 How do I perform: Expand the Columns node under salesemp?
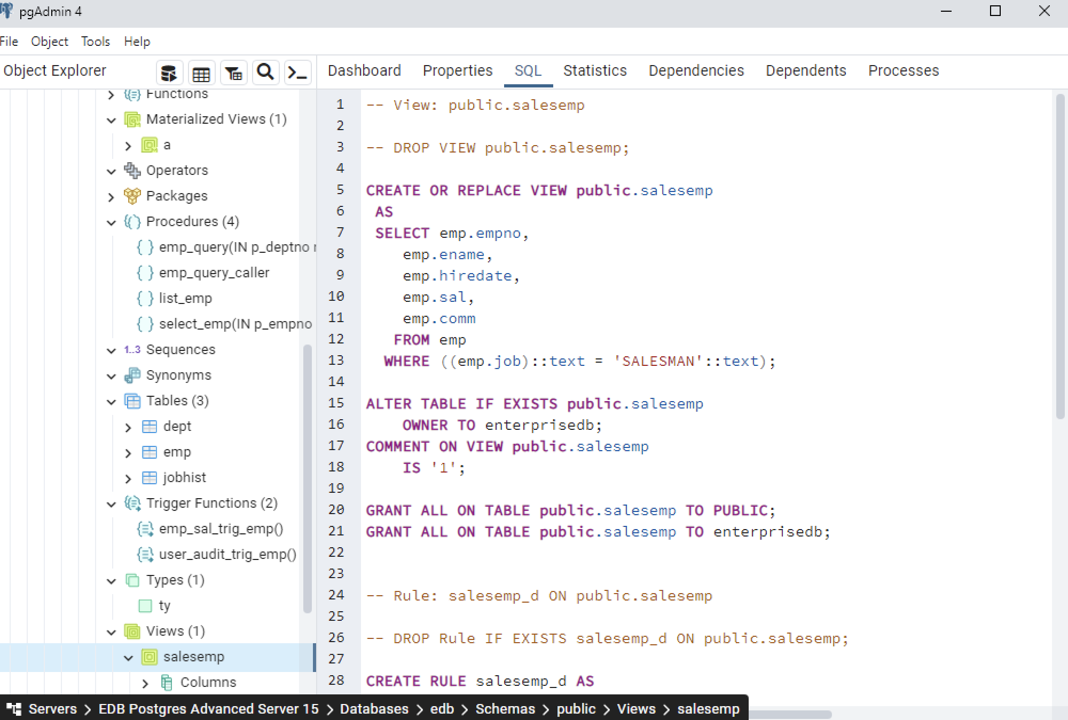[144, 682]
